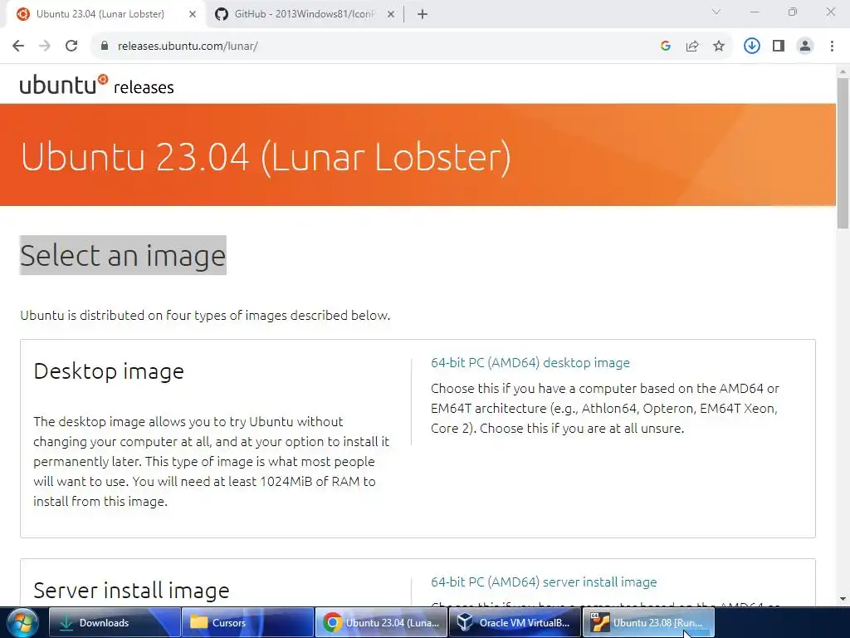This screenshot has width=850, height=638.
Task: Go back to the previous page
Action: [x=18, y=47]
